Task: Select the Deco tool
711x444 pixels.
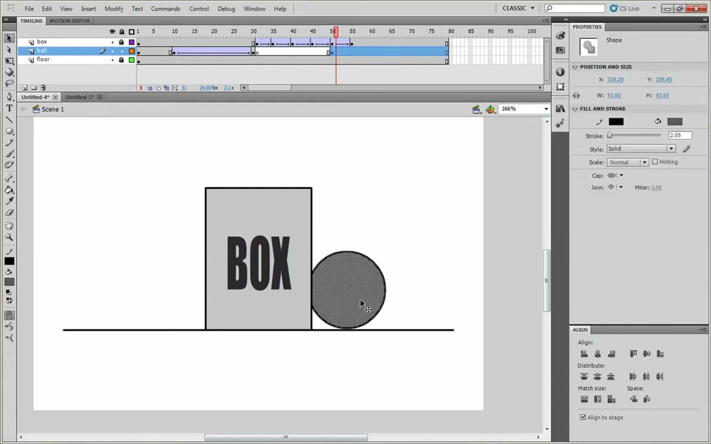Action: (x=9, y=165)
